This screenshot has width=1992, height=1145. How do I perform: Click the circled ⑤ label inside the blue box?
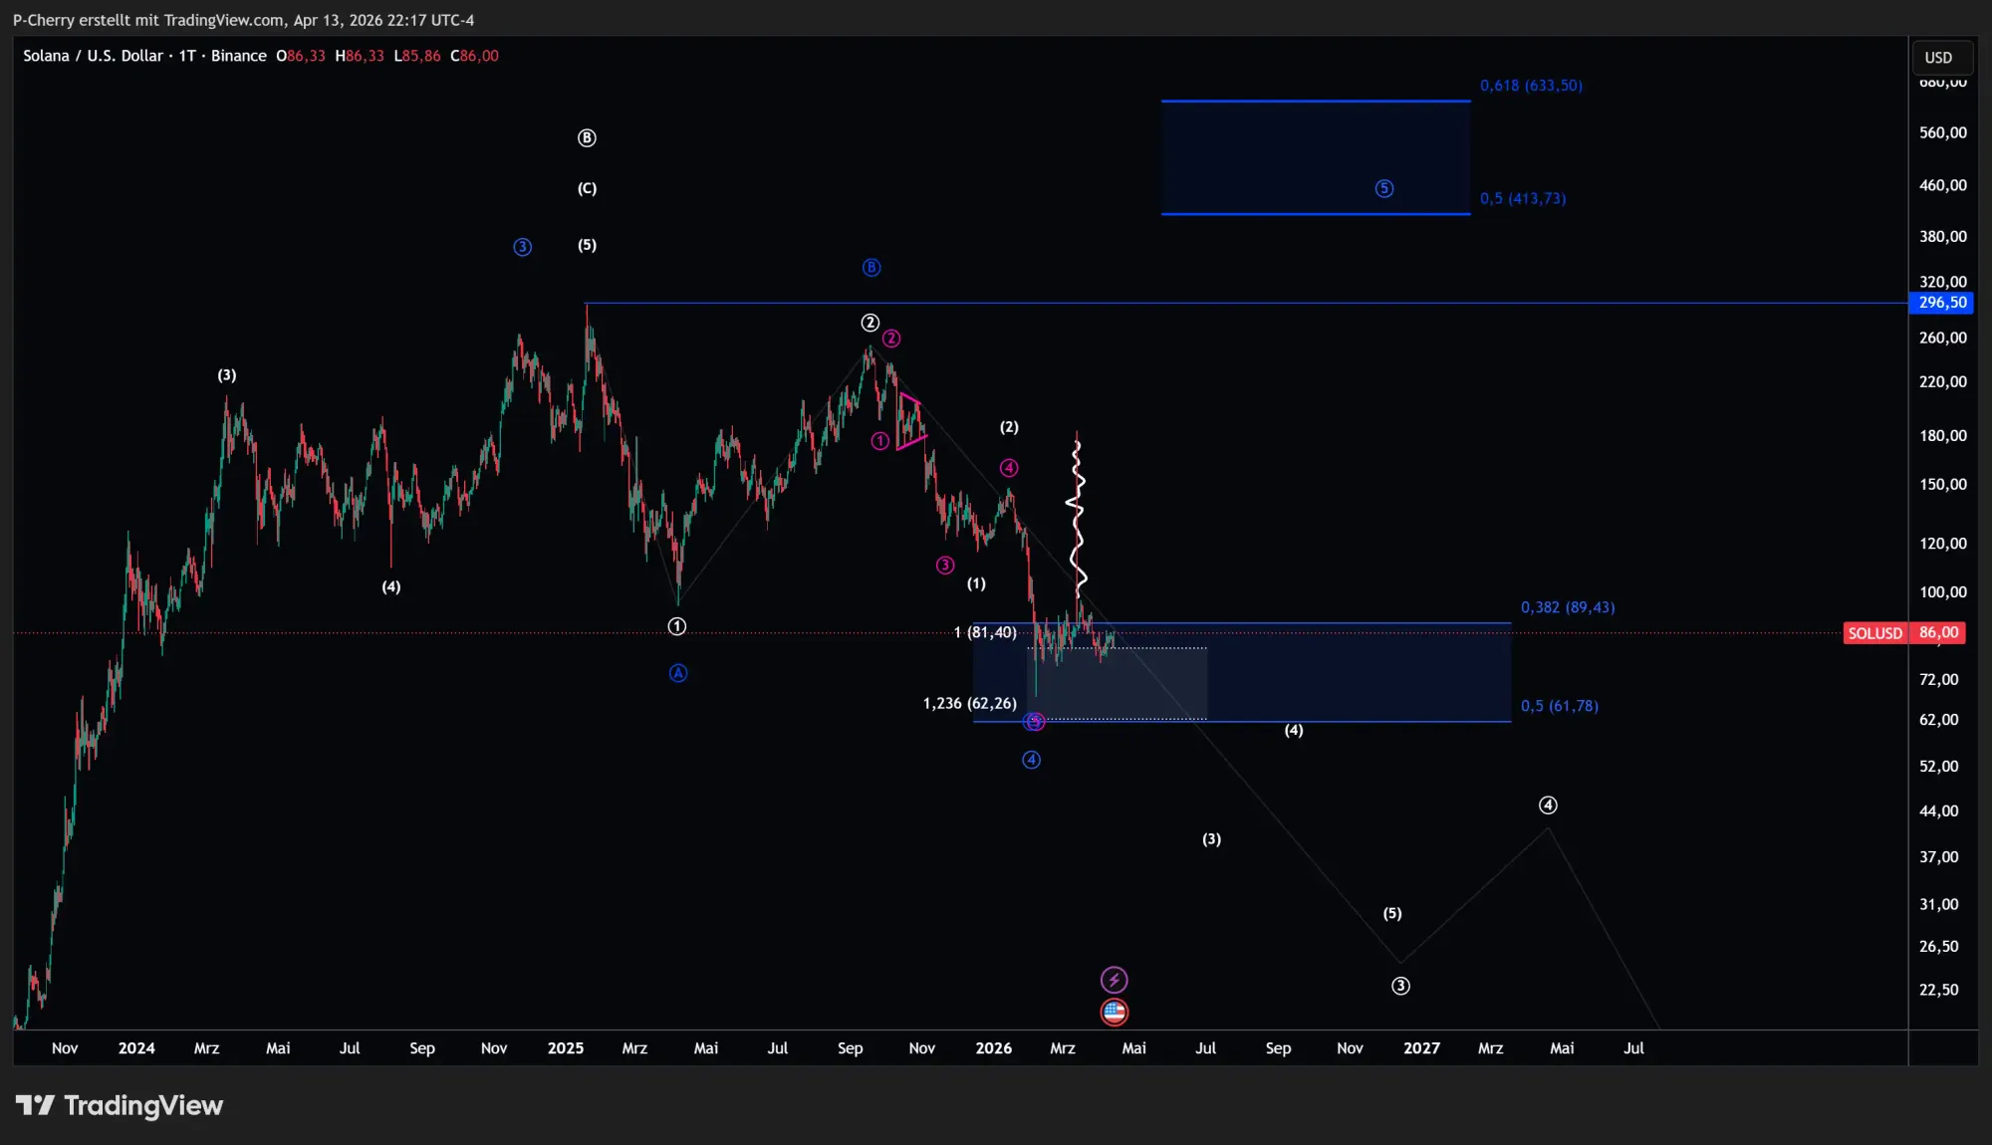click(x=1383, y=188)
